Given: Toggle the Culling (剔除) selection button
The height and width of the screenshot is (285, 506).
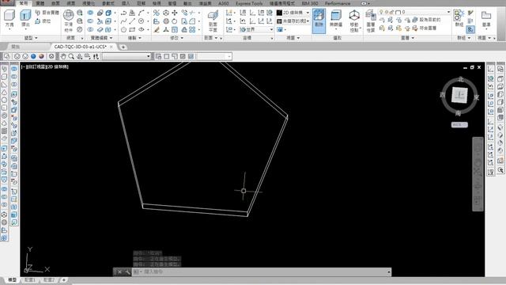Looking at the screenshot, I should click(x=319, y=21).
